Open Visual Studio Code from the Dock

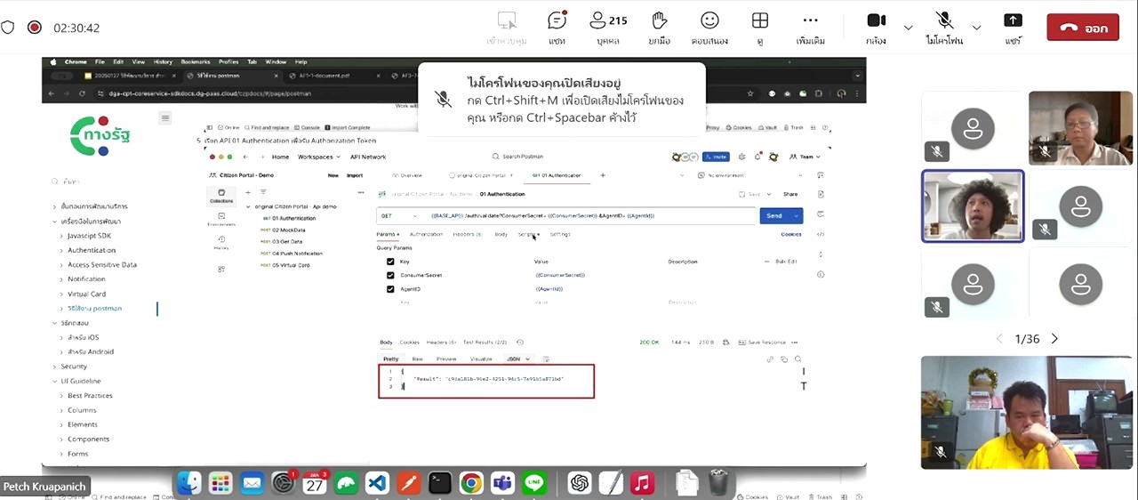tap(377, 483)
